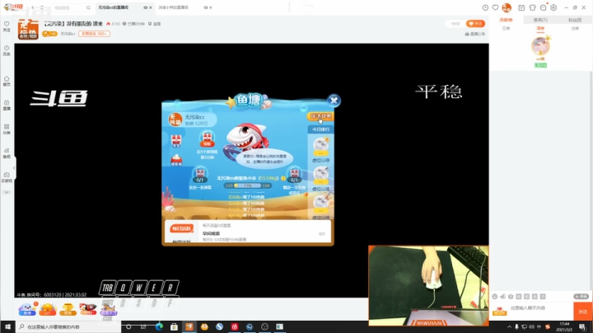593x333 pixels.
Task: Click the shark mascot in the fish pond
Action: pyautogui.click(x=245, y=140)
